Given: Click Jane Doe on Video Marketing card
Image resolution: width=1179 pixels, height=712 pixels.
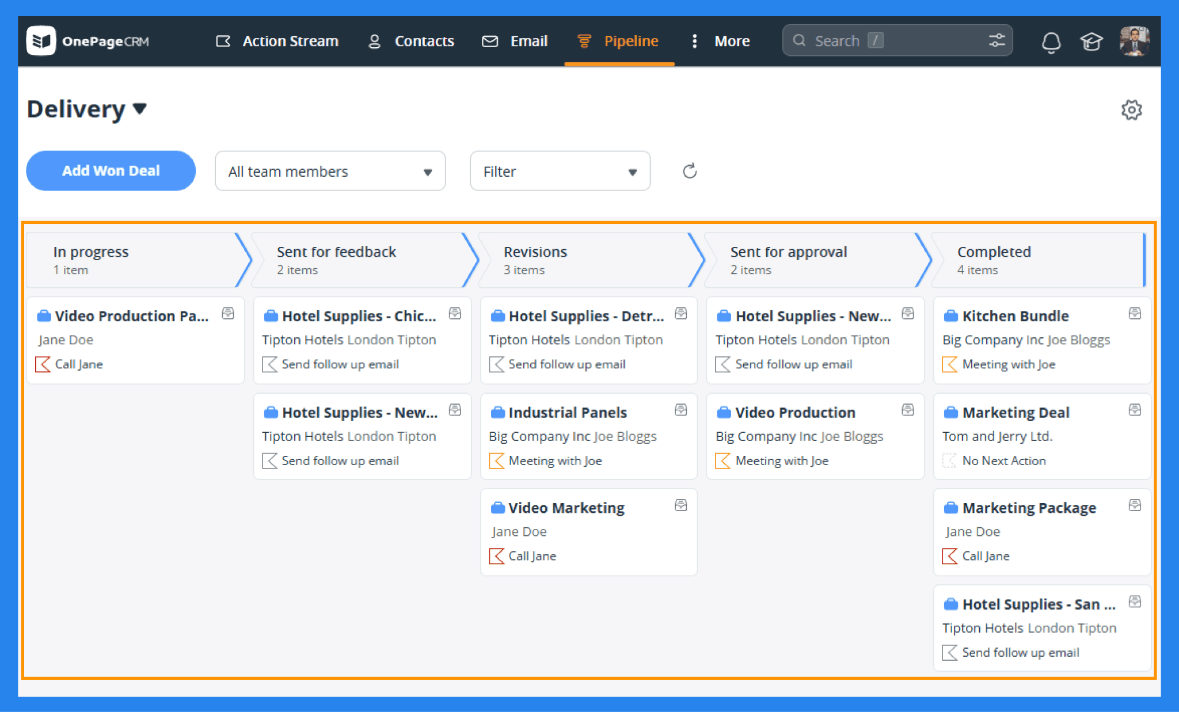Looking at the screenshot, I should pos(519,532).
